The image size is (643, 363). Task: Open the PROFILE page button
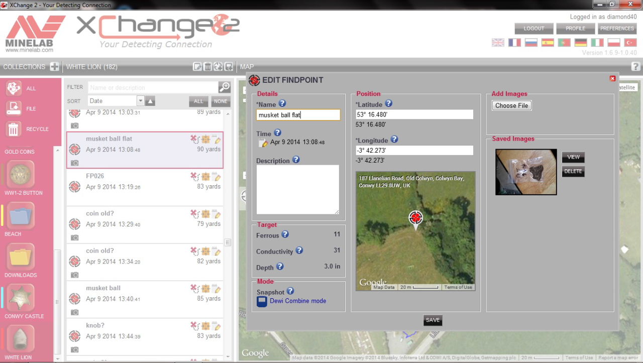[576, 29]
